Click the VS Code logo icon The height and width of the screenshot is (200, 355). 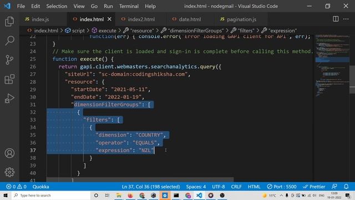[7, 6]
